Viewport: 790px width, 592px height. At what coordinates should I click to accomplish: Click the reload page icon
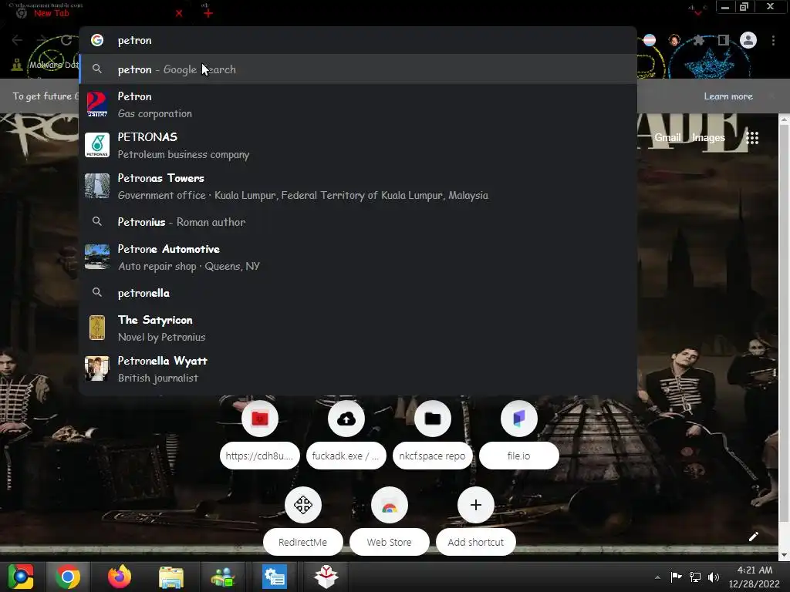pos(66,40)
